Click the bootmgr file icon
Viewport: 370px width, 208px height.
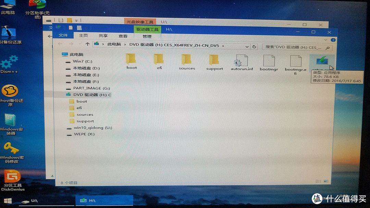[x=269, y=62]
